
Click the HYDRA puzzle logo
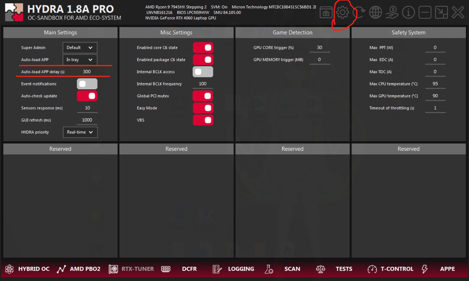pyautogui.click(x=14, y=12)
